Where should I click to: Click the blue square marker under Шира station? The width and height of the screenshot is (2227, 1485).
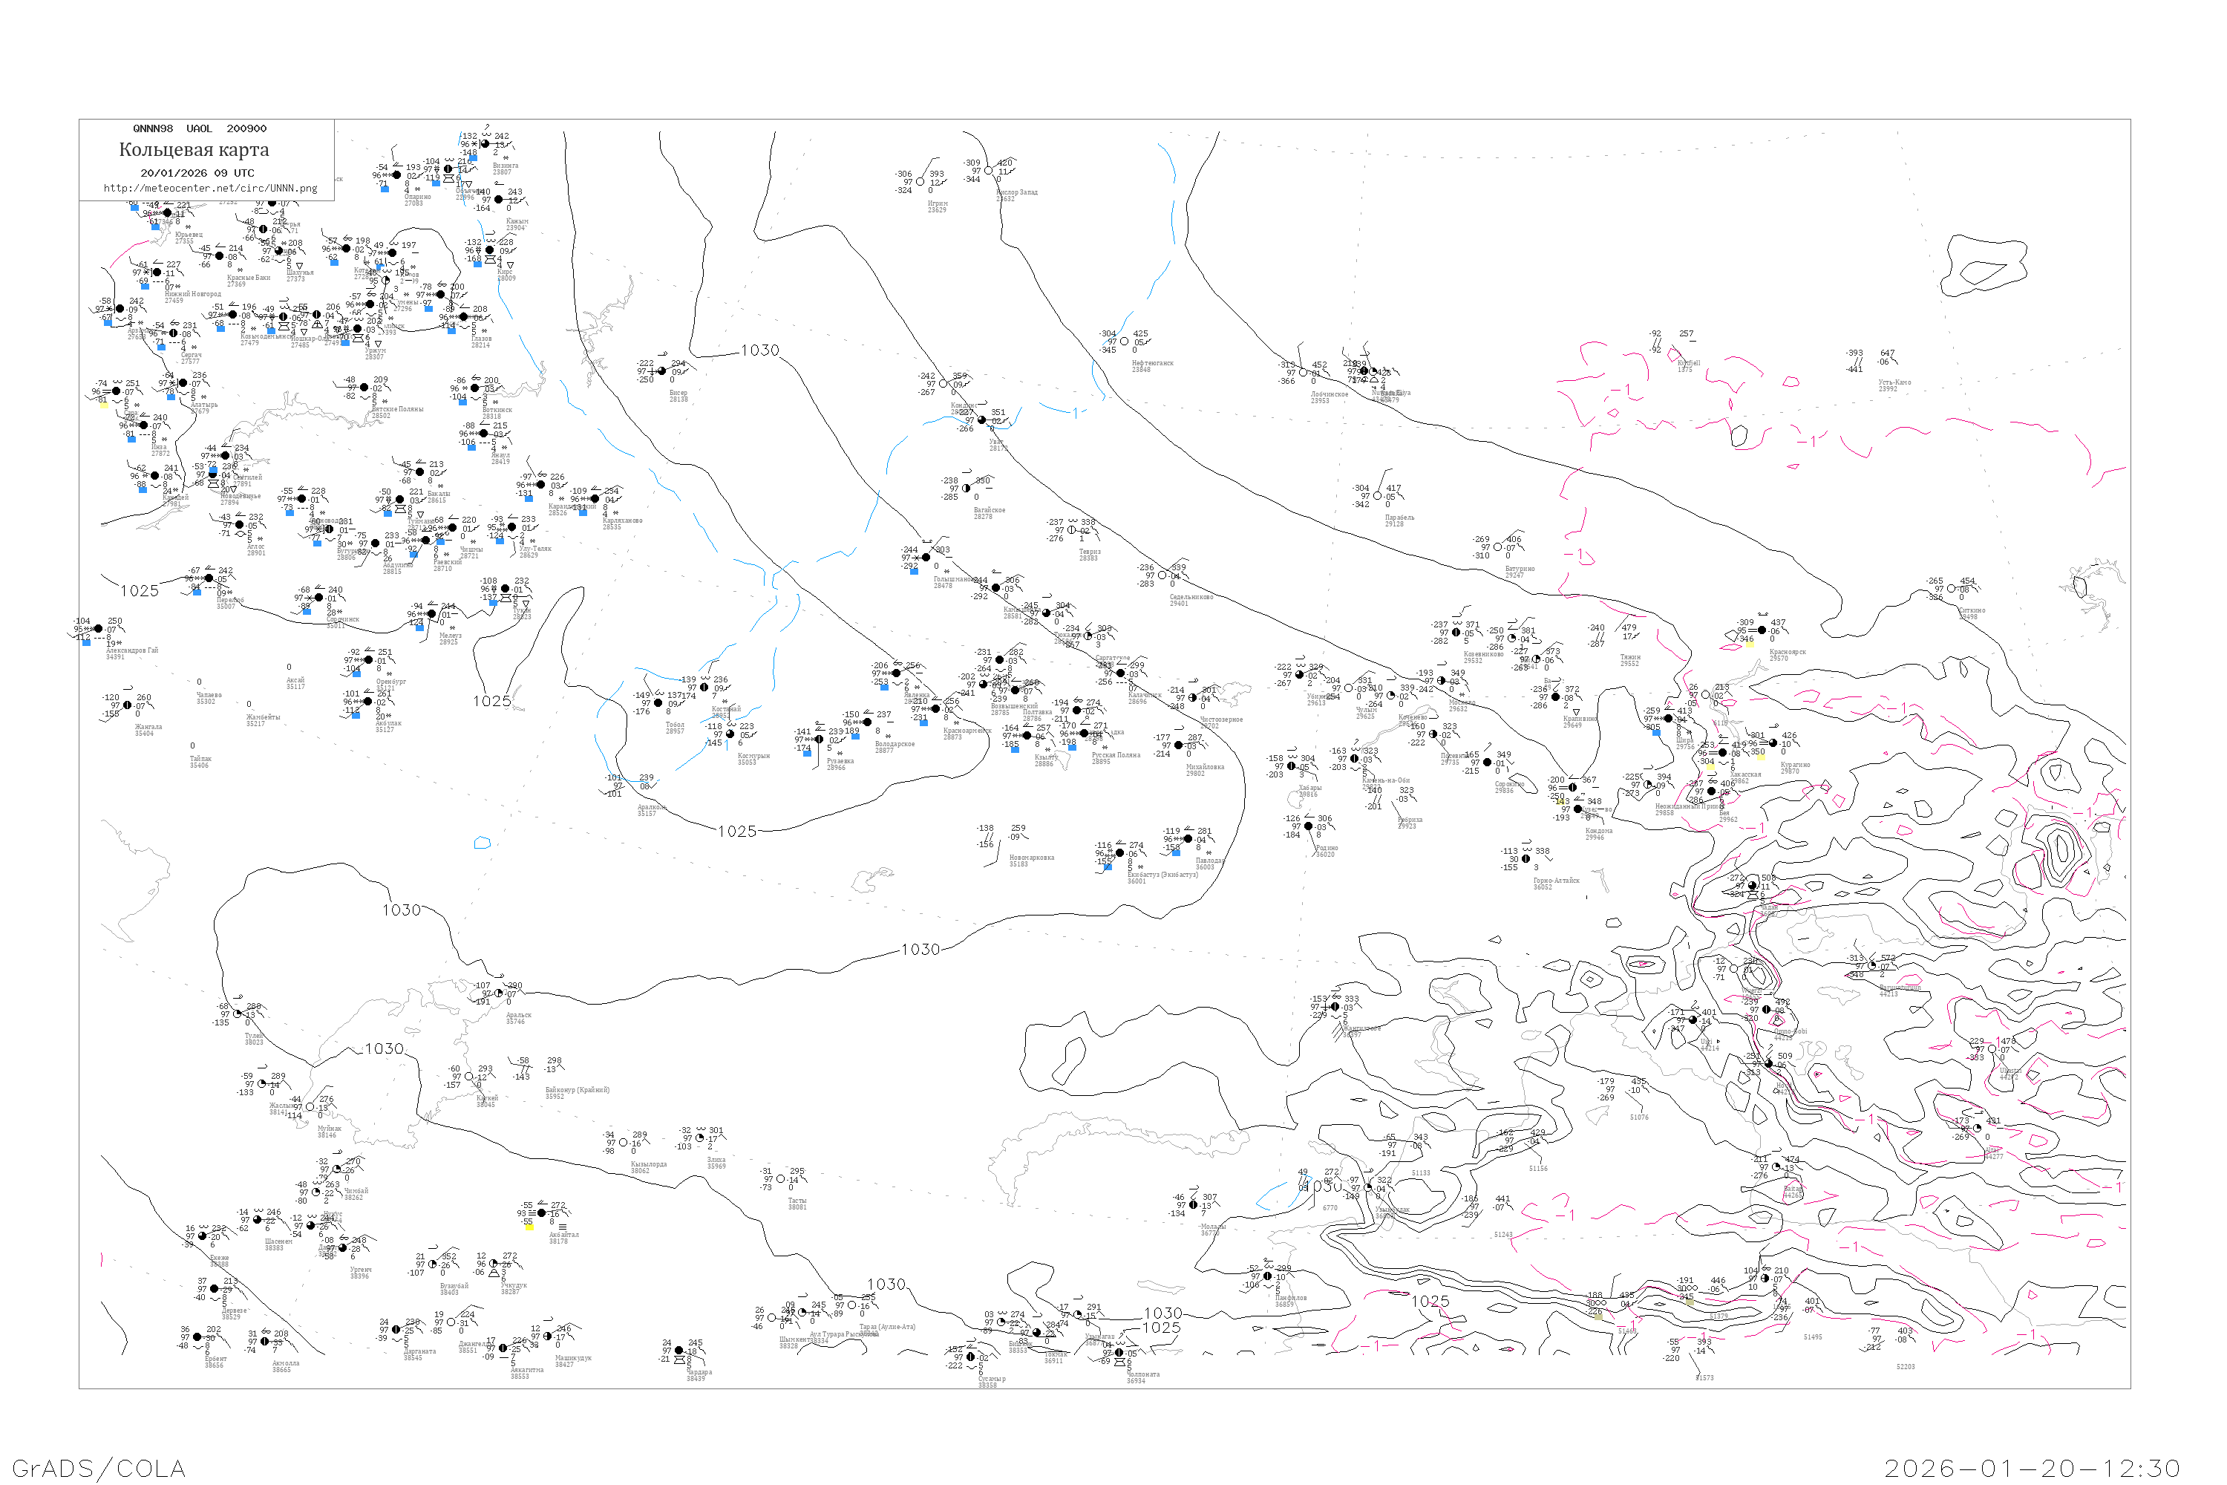point(1656,732)
